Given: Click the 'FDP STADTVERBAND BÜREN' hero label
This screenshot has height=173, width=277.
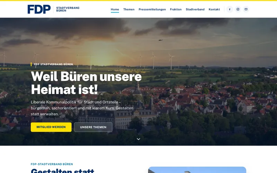Looking at the screenshot, I should 53,64.
